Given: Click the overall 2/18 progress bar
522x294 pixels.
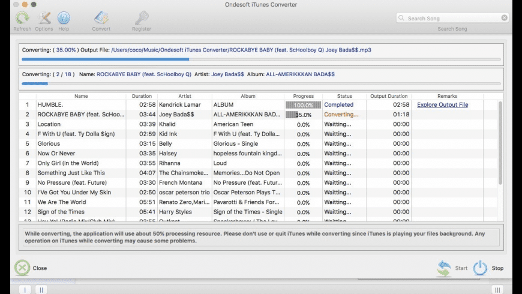Looking at the screenshot, I should coord(261,83).
